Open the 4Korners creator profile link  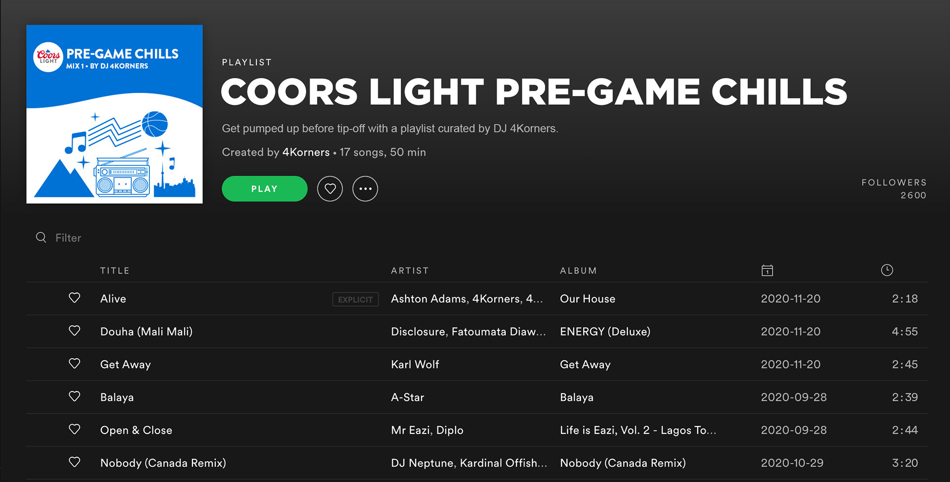(x=306, y=152)
